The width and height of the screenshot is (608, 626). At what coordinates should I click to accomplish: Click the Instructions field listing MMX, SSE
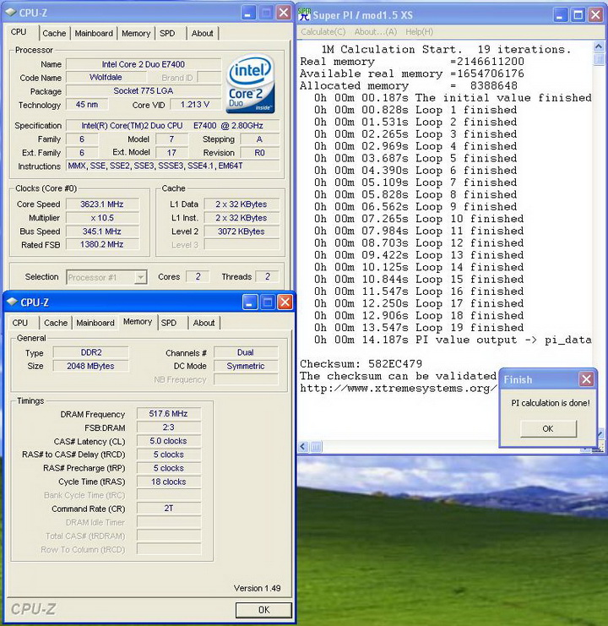[x=173, y=166]
